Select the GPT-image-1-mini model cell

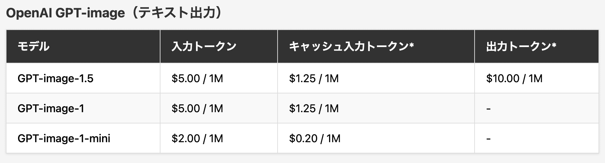tap(64, 138)
